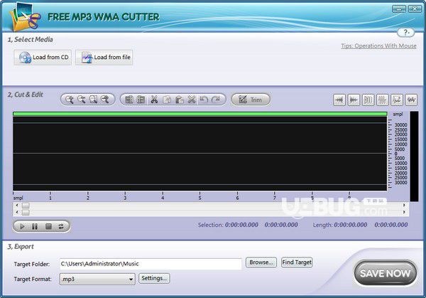Click the fifth waveform effect icon
Screen dimensions: 426x298
[397, 100]
